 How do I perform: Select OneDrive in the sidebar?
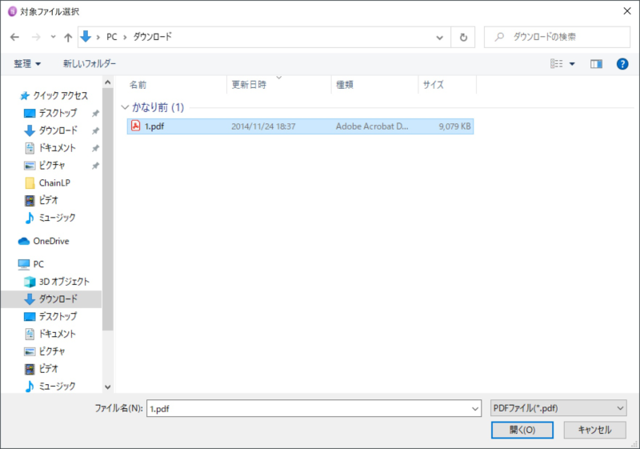click(x=50, y=241)
